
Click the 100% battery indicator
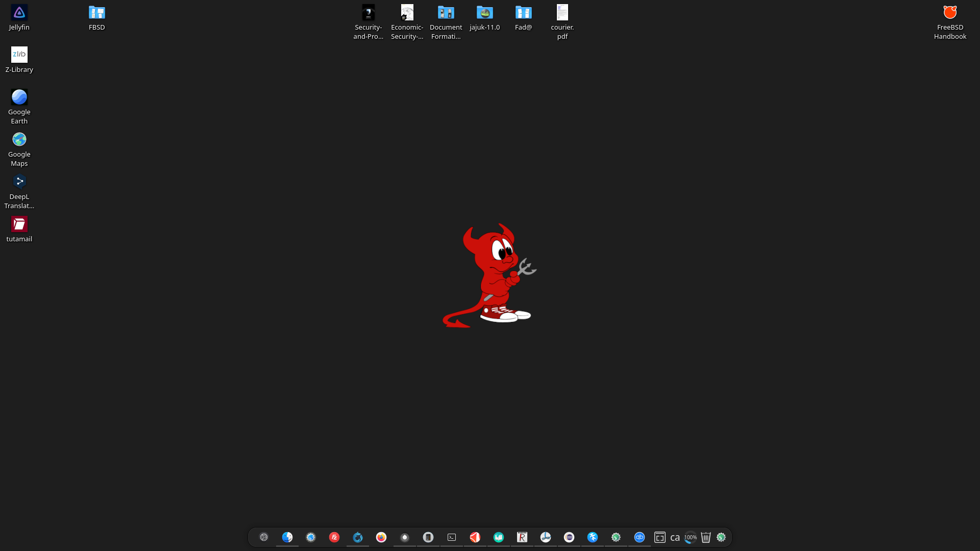pos(691,537)
